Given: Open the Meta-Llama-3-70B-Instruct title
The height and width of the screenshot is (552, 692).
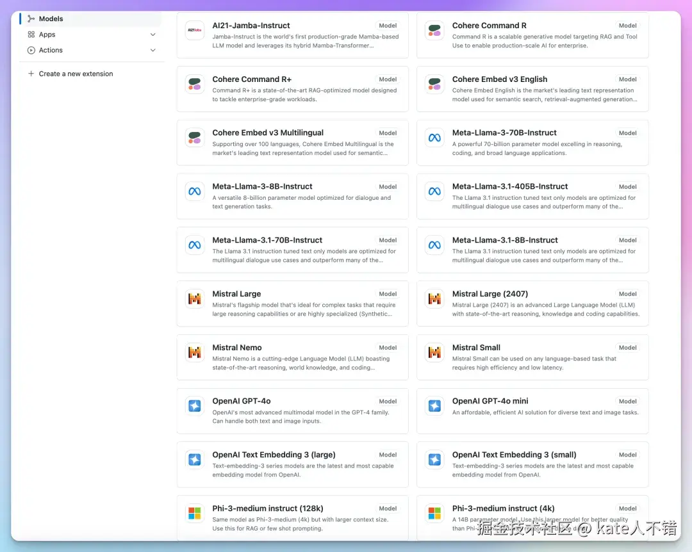Looking at the screenshot, I should [504, 133].
